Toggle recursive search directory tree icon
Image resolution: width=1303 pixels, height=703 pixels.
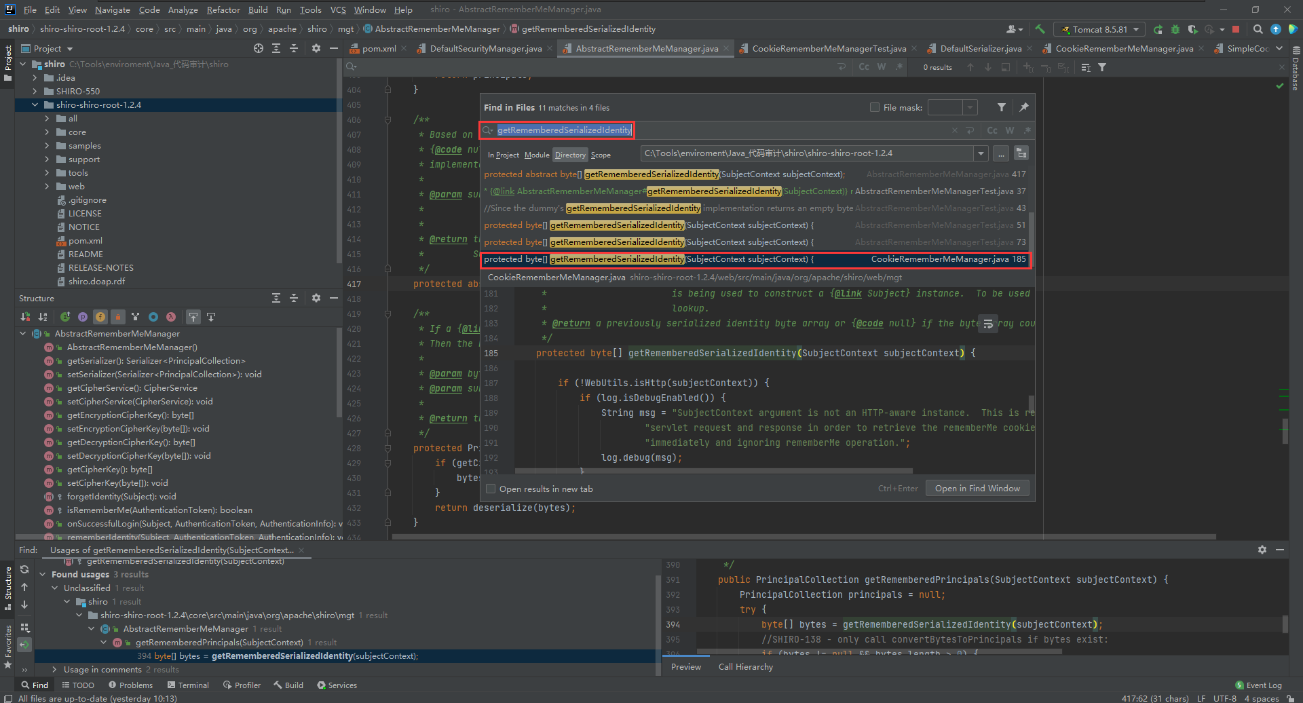pyautogui.click(x=1021, y=153)
